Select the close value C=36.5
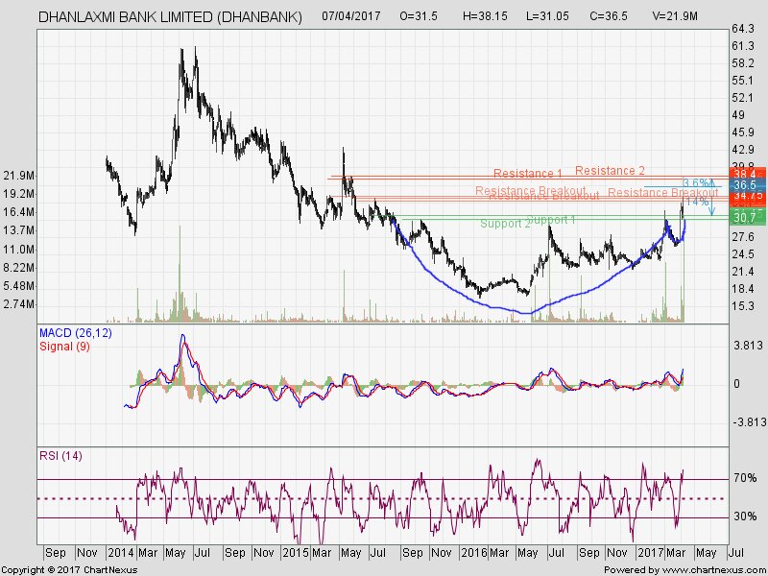Image resolution: width=768 pixels, height=576 pixels. [609, 16]
